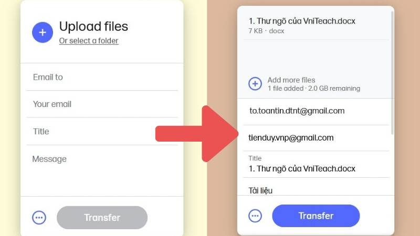Focus the empty 'Email to' field
This screenshot has width=420, height=236.
pos(102,77)
